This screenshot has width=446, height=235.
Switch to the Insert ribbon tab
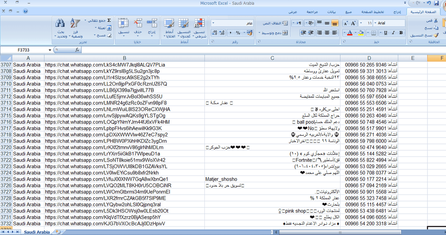tap(397, 12)
